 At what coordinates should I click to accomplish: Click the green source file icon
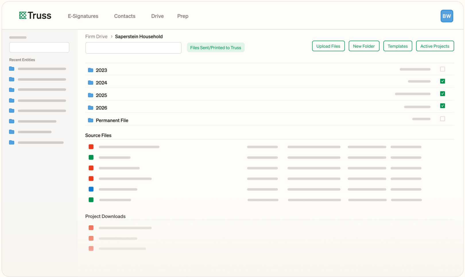point(91,157)
